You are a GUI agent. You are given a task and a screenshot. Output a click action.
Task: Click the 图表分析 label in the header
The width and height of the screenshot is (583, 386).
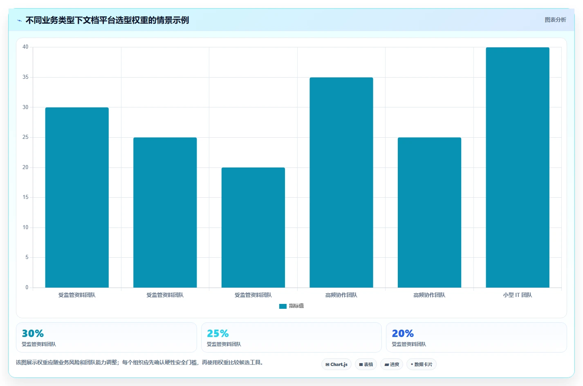coord(555,20)
